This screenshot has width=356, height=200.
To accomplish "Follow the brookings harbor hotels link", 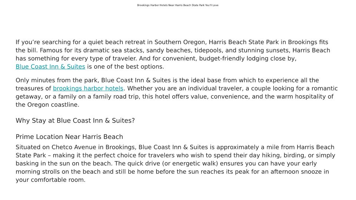I will pyautogui.click(x=88, y=89).
